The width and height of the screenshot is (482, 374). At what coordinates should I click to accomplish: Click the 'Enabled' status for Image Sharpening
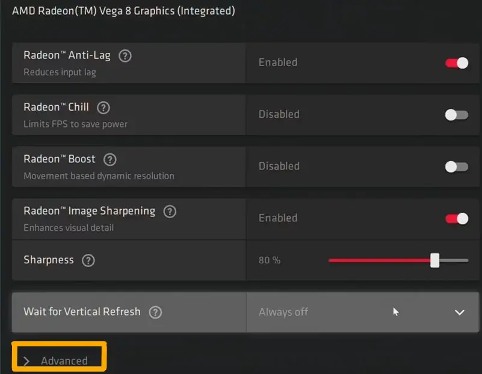[x=278, y=218]
